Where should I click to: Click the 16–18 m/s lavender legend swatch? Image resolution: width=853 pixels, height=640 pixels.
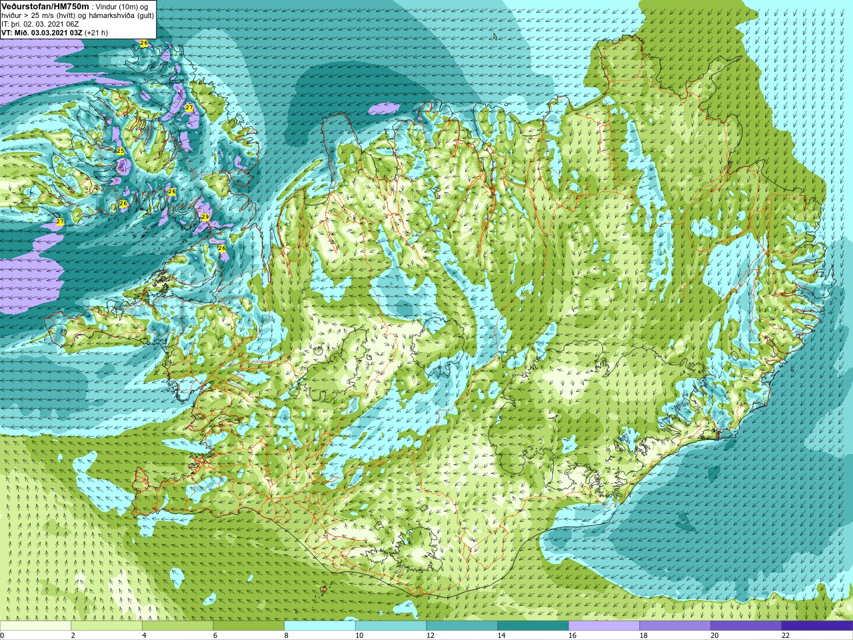pyautogui.click(x=604, y=626)
